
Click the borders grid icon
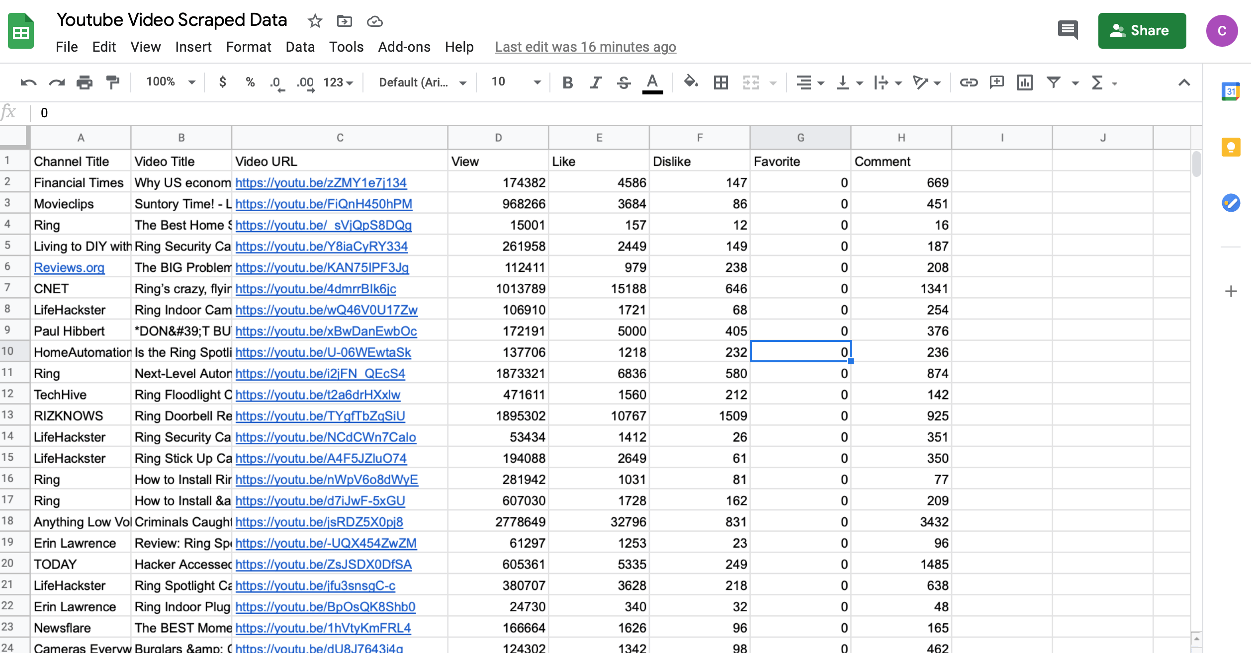720,82
